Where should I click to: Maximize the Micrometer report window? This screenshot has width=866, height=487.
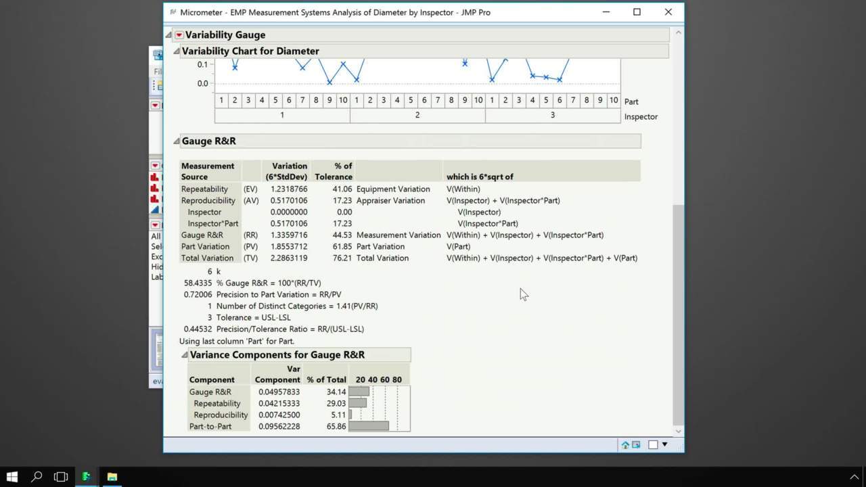click(637, 12)
